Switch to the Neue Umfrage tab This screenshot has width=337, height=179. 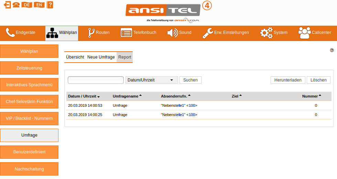[x=101, y=57]
